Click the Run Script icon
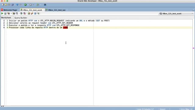Viewport: 195px width, 110px height. pos(5,13)
